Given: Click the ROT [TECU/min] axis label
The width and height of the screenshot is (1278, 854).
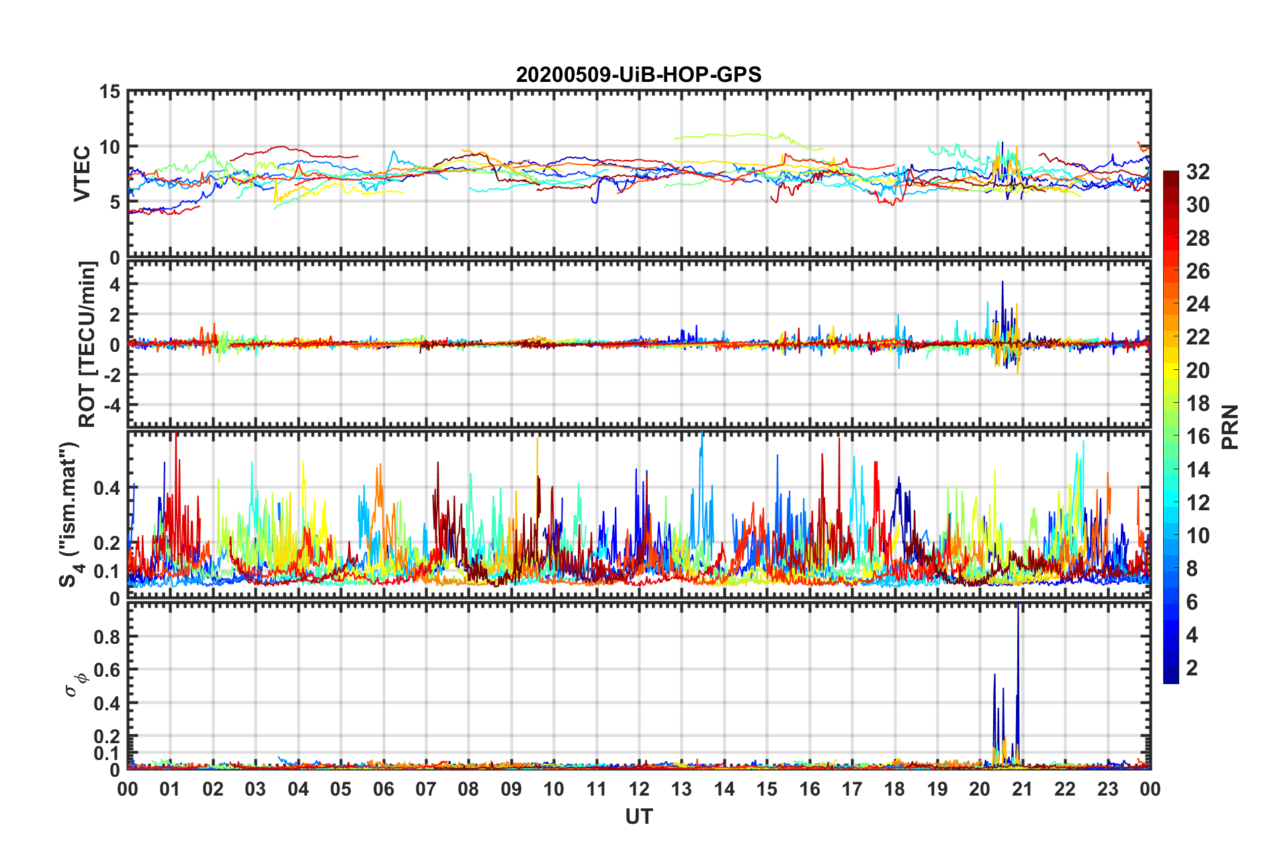Looking at the screenshot, I should (87, 344).
